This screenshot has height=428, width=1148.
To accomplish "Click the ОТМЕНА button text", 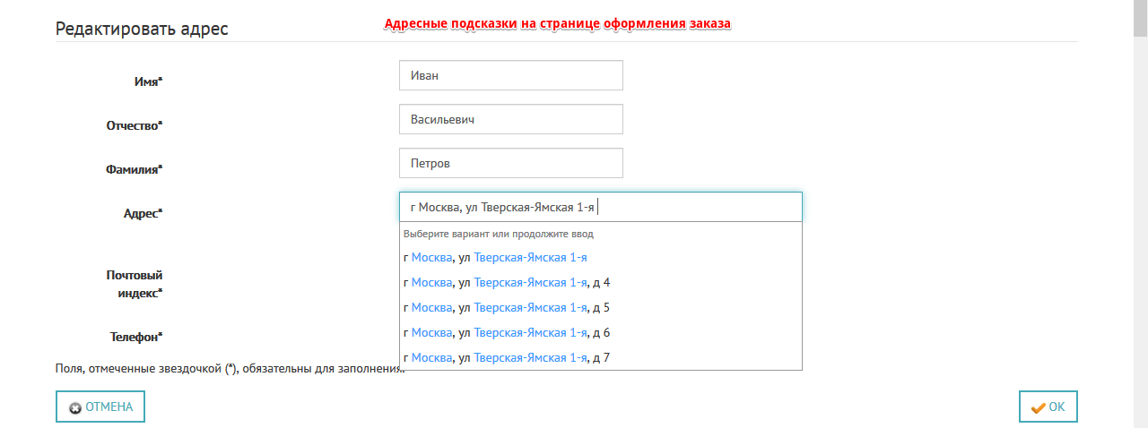I will [x=109, y=407].
